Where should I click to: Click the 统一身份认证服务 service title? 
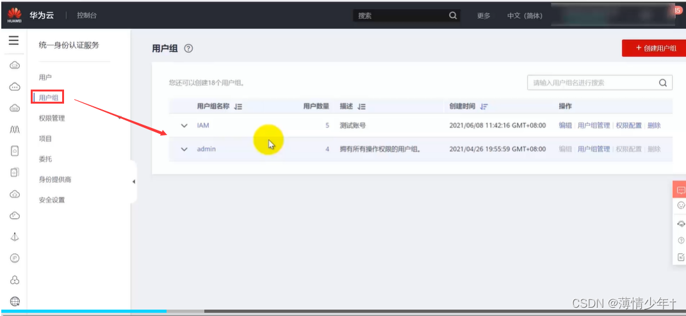tap(69, 45)
